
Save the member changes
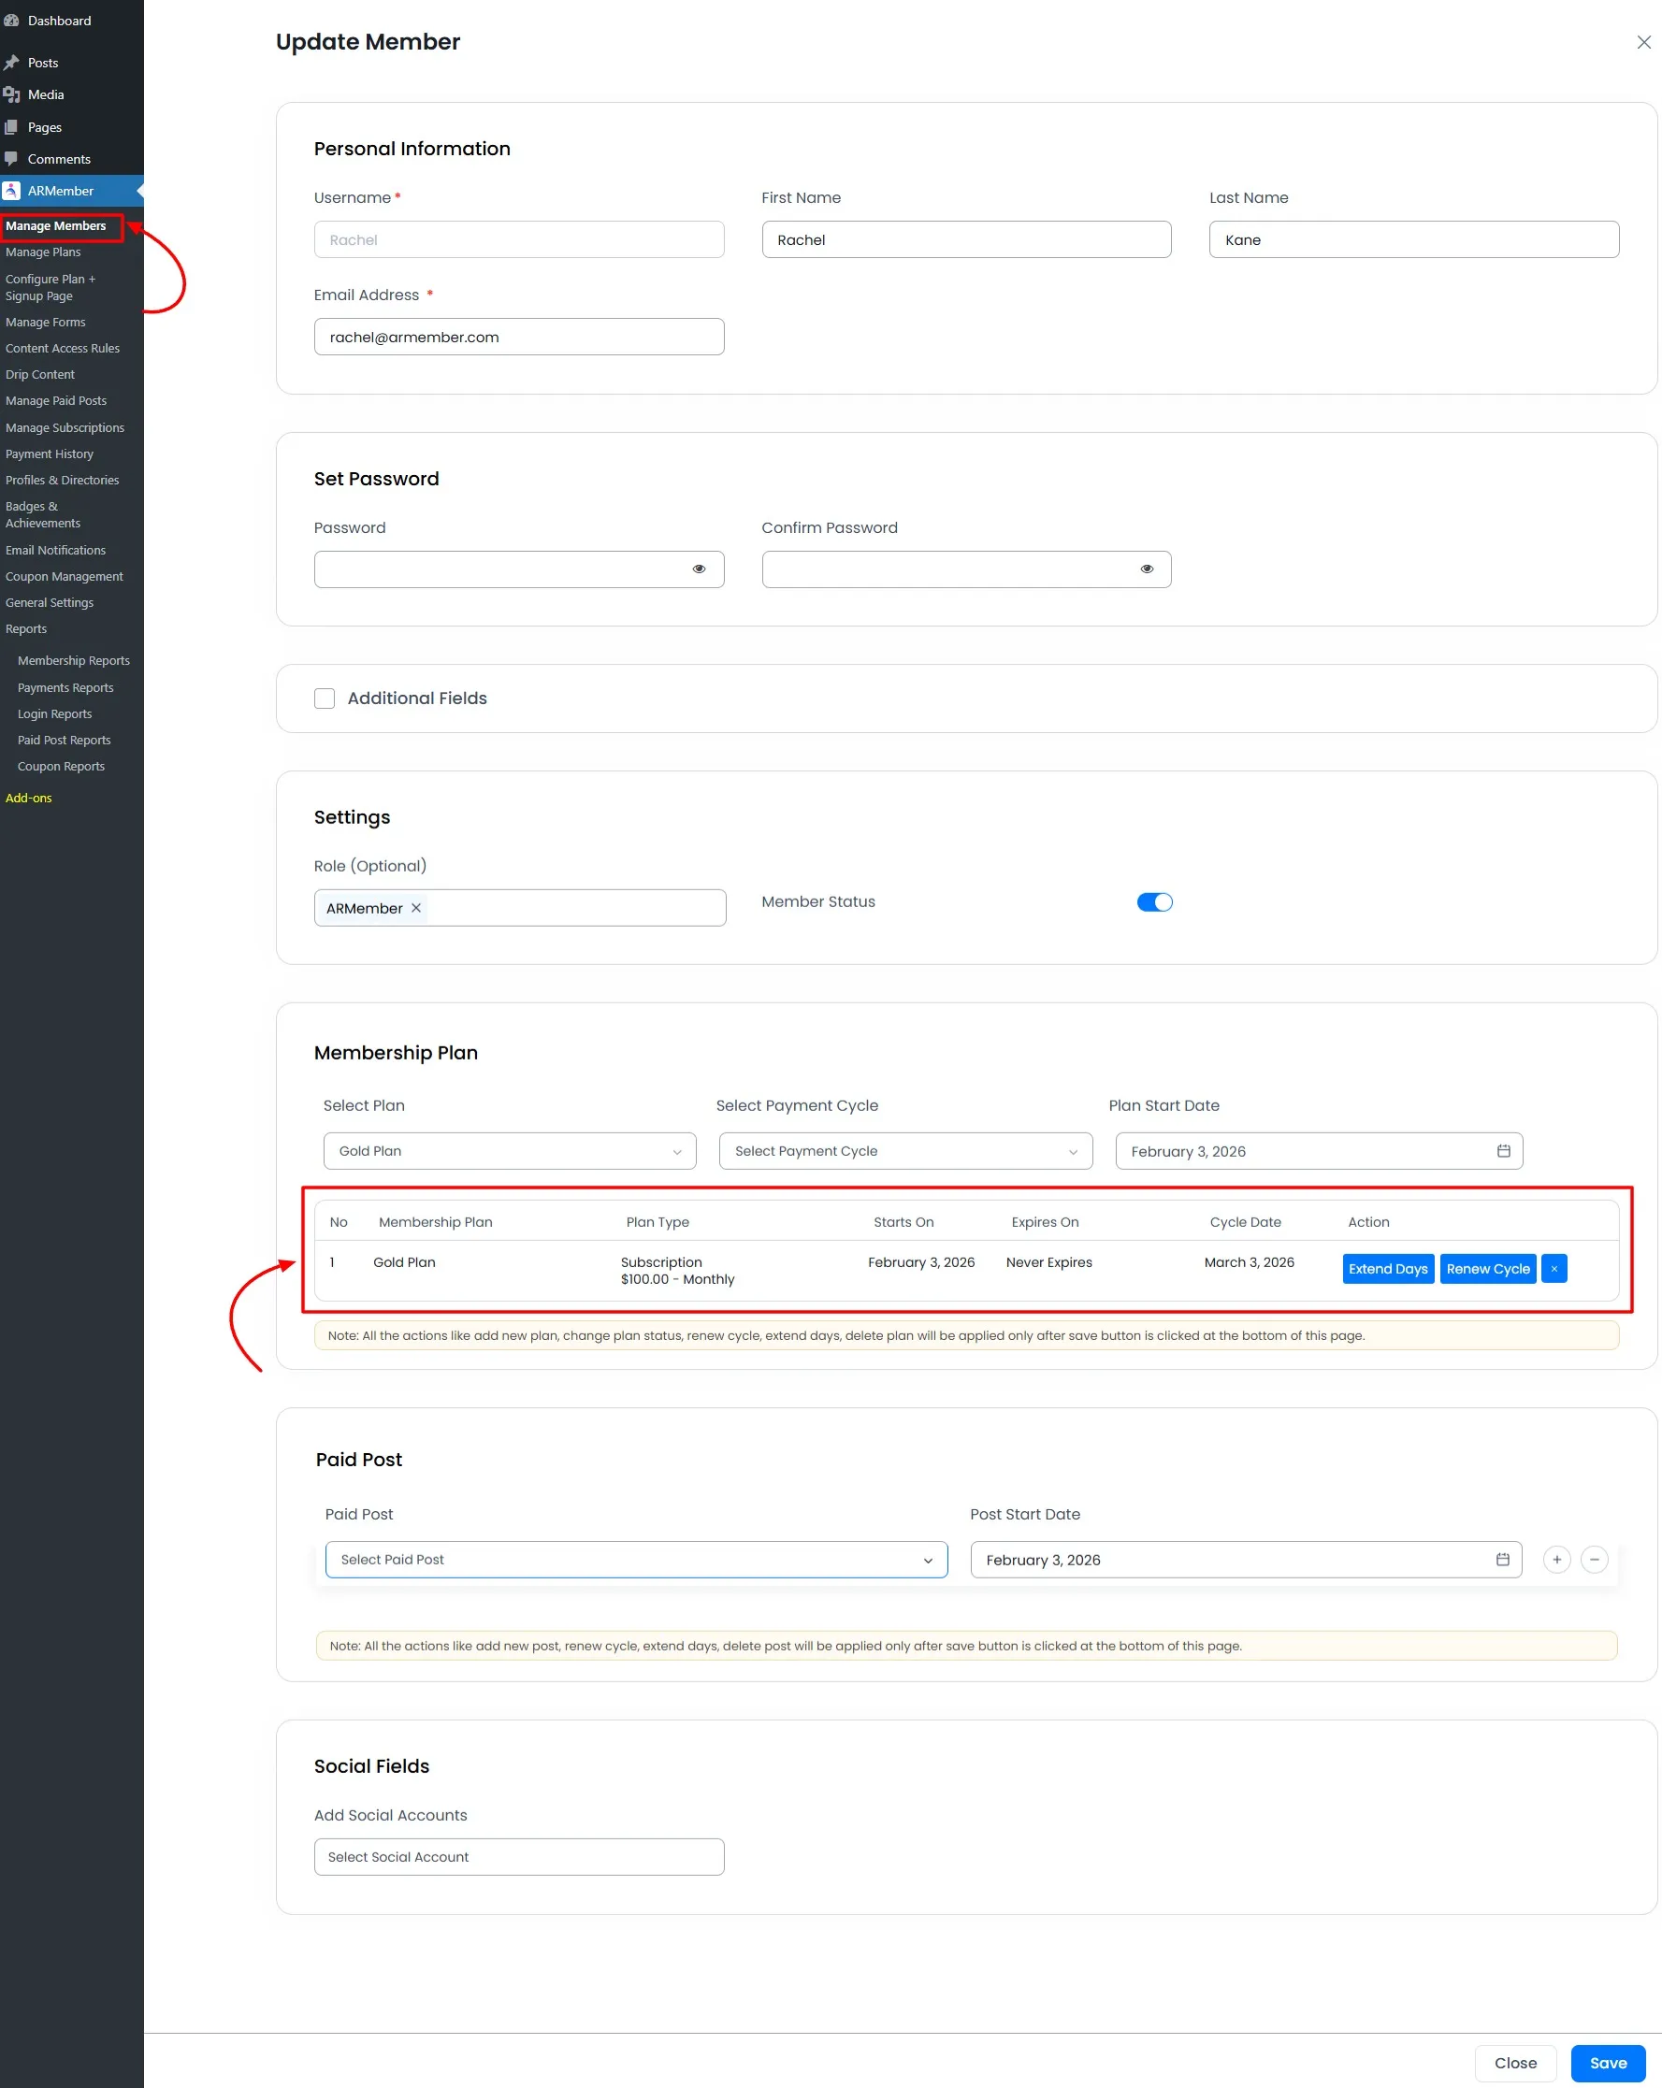tap(1608, 2062)
